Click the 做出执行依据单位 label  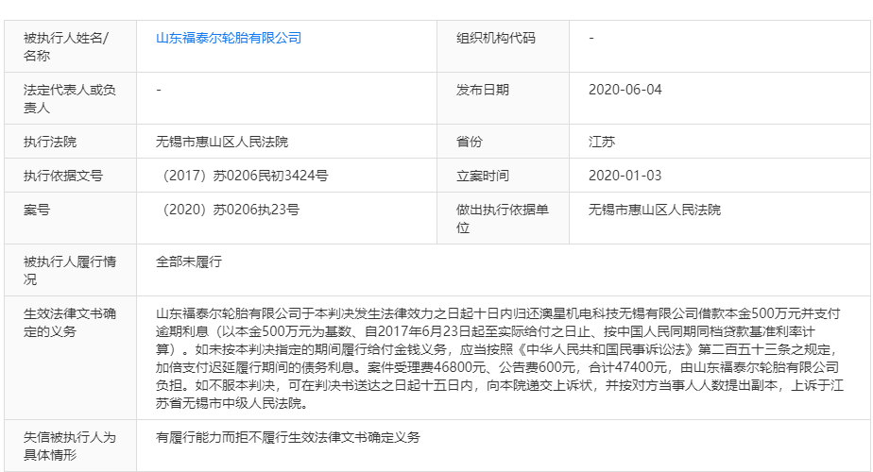[x=503, y=219]
